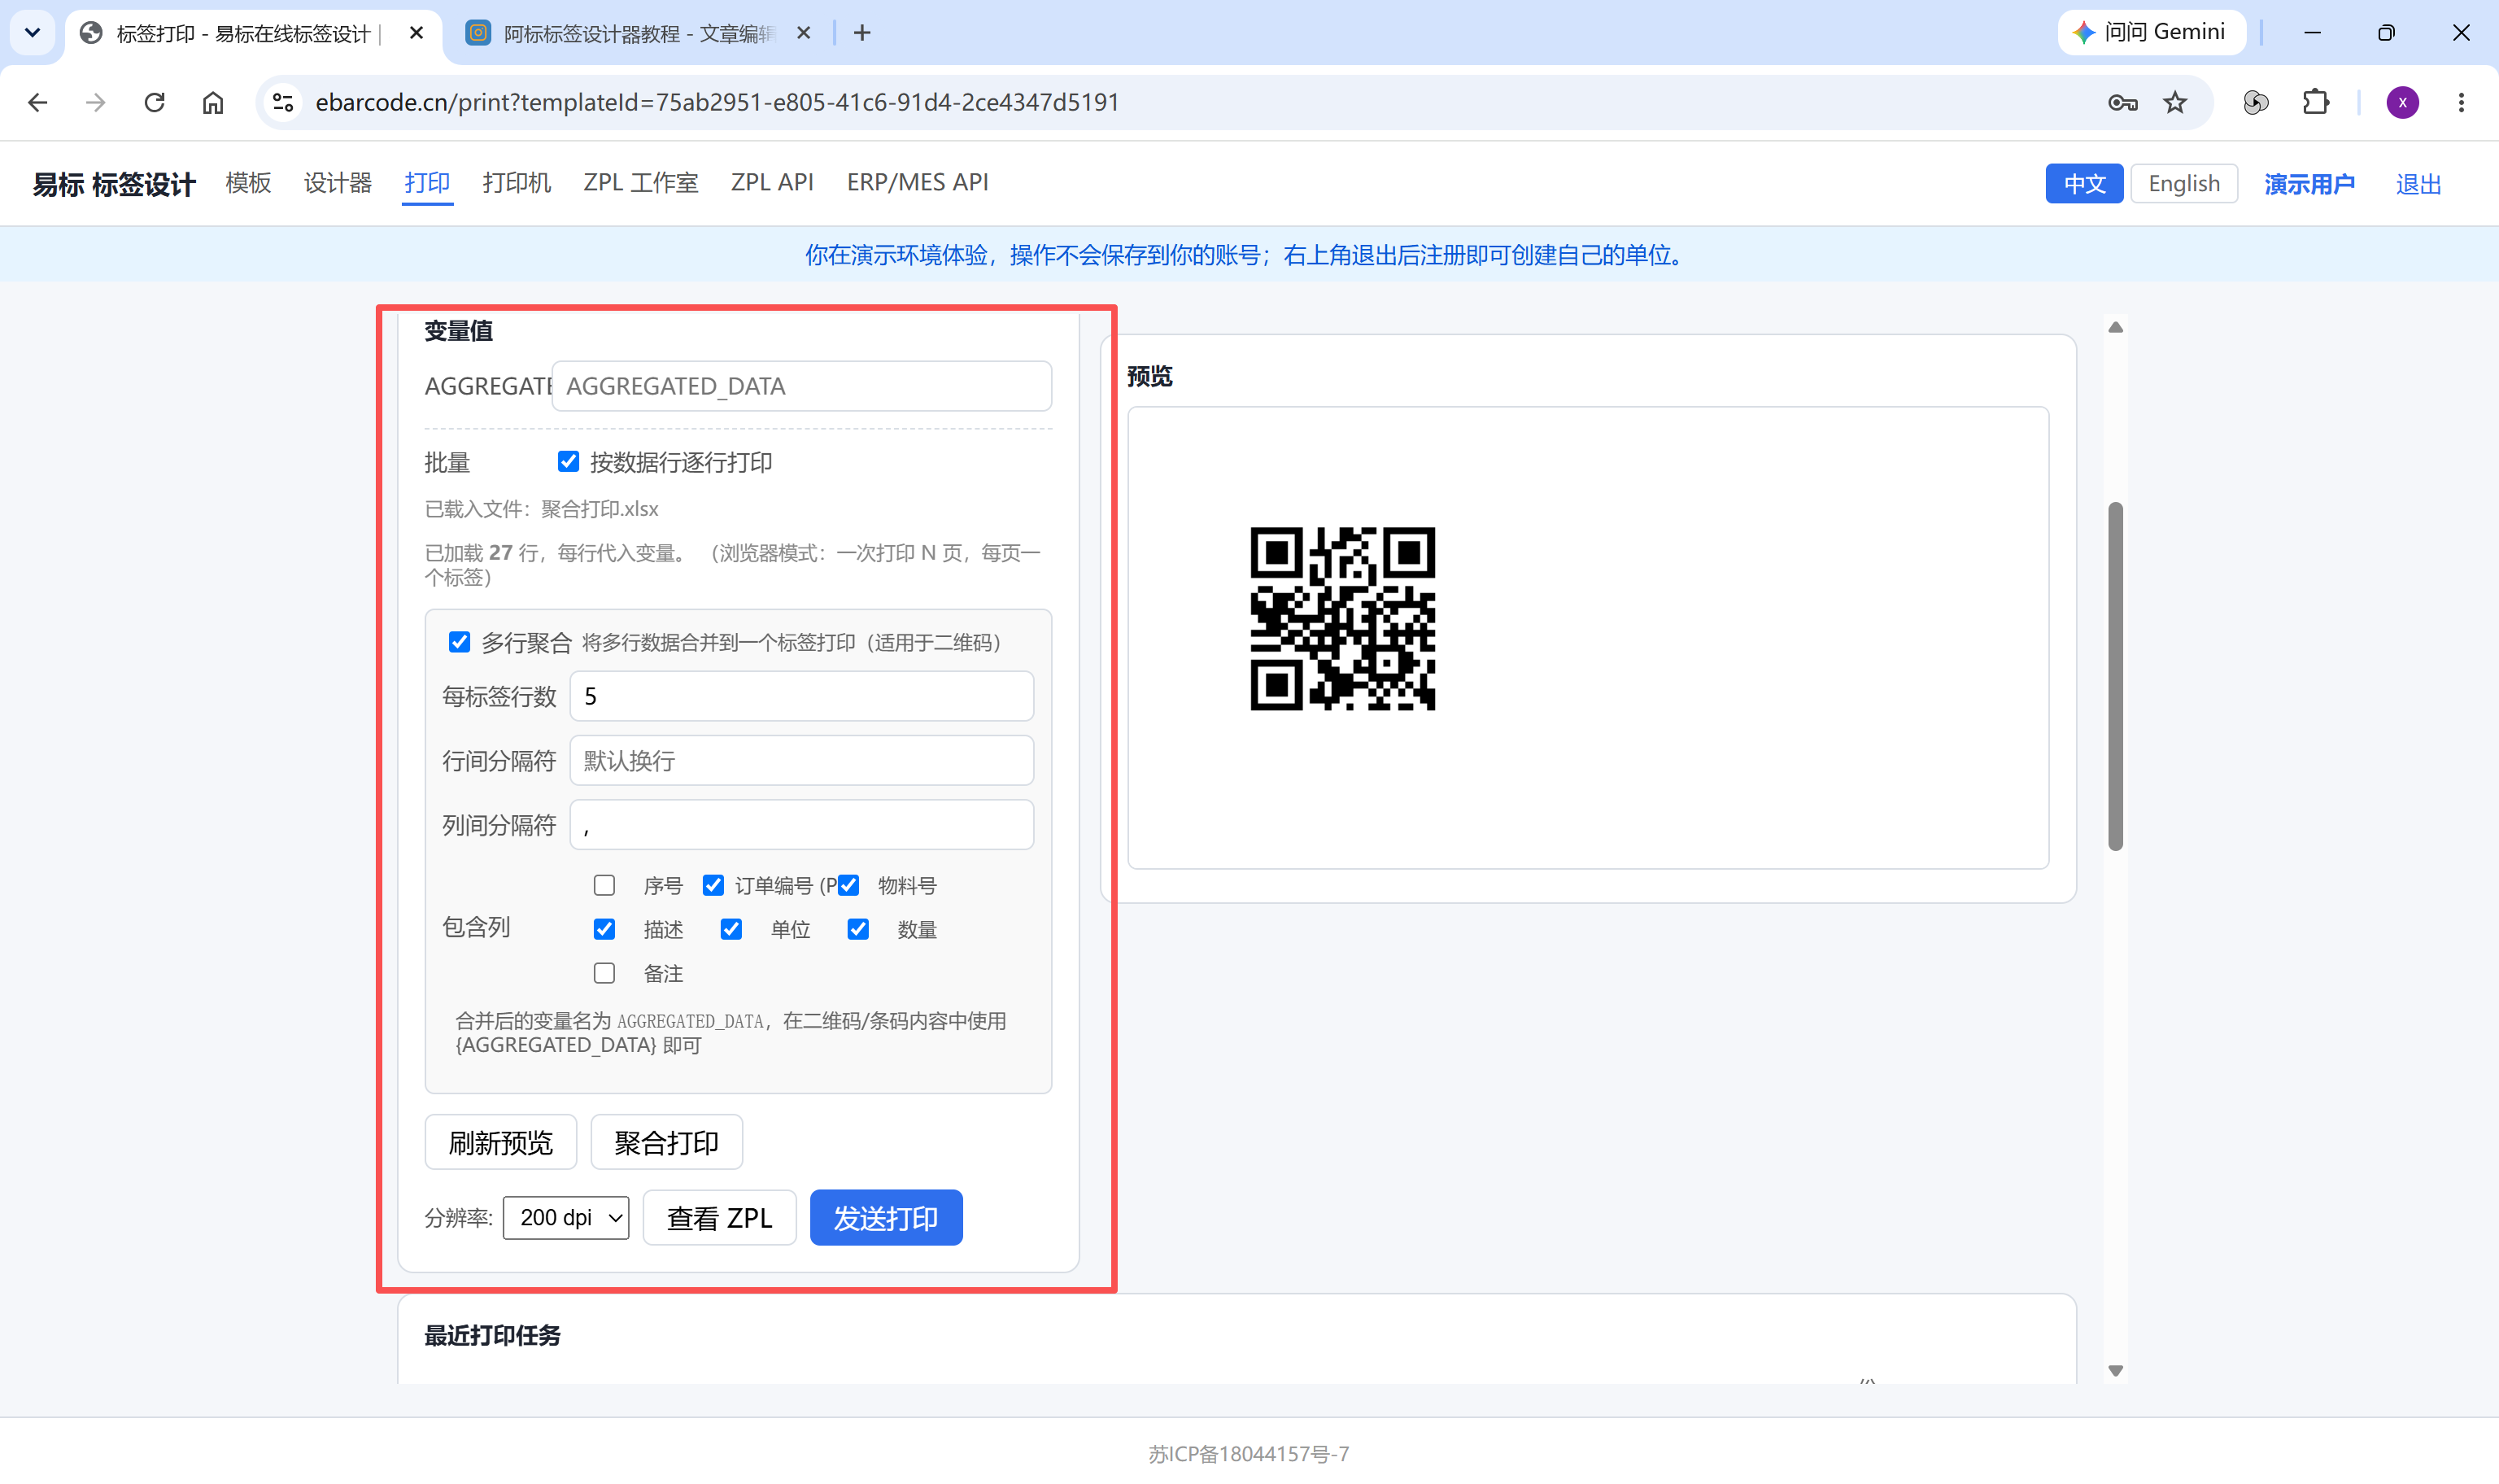Uncheck the 数量 column checkbox
This screenshot has width=2499, height=1484.
click(857, 929)
